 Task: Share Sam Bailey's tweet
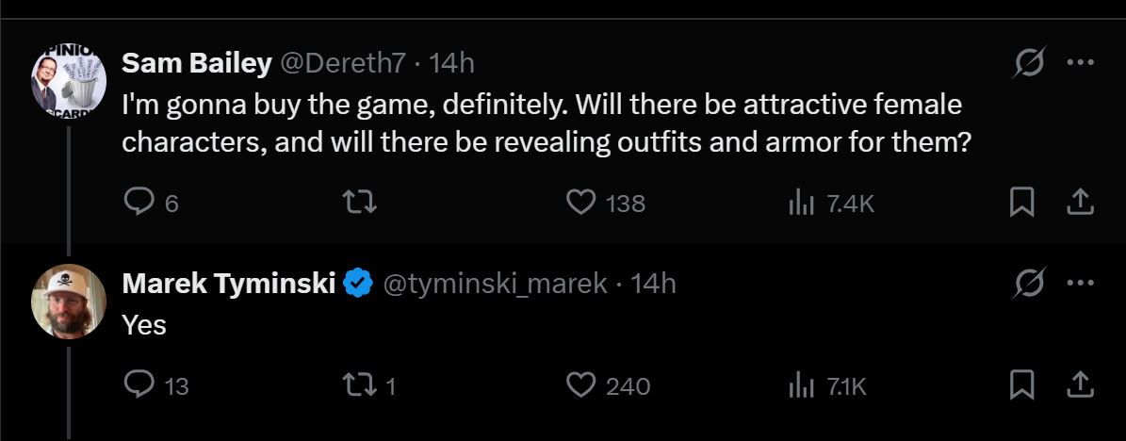click(x=1080, y=203)
